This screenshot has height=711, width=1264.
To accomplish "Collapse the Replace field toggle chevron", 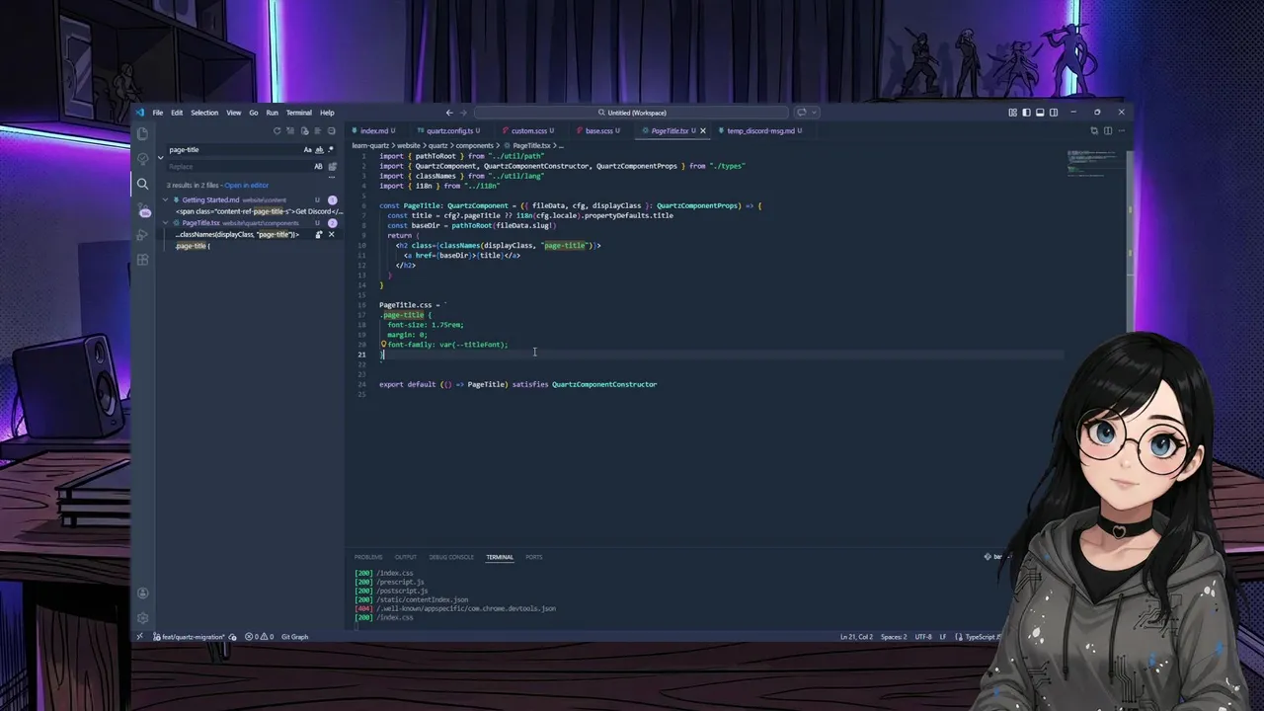I will click(160, 158).
